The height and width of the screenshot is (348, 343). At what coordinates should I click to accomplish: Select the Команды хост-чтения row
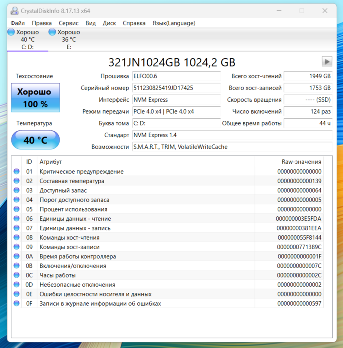pos(168,238)
